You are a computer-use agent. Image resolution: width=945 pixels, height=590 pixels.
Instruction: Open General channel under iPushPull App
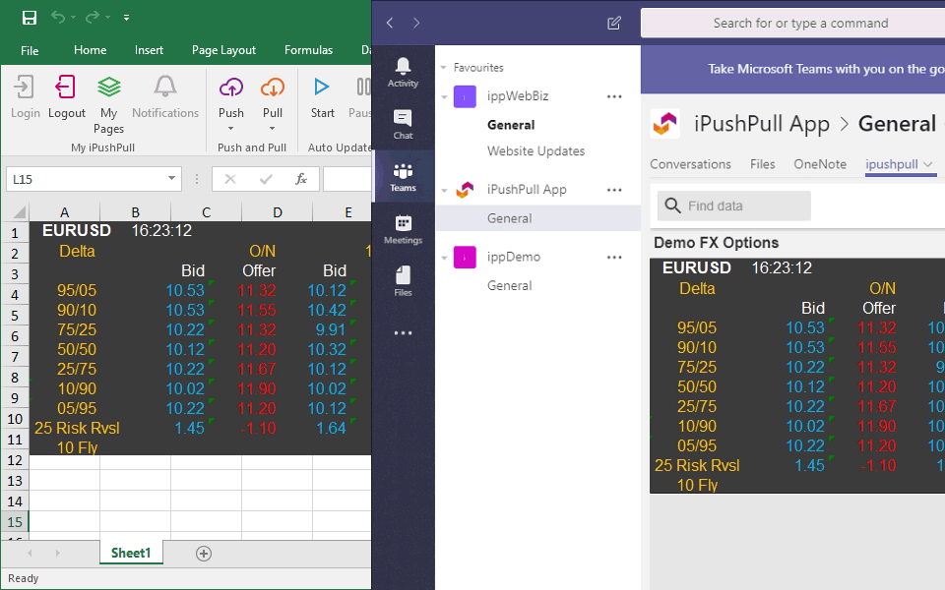(537, 218)
